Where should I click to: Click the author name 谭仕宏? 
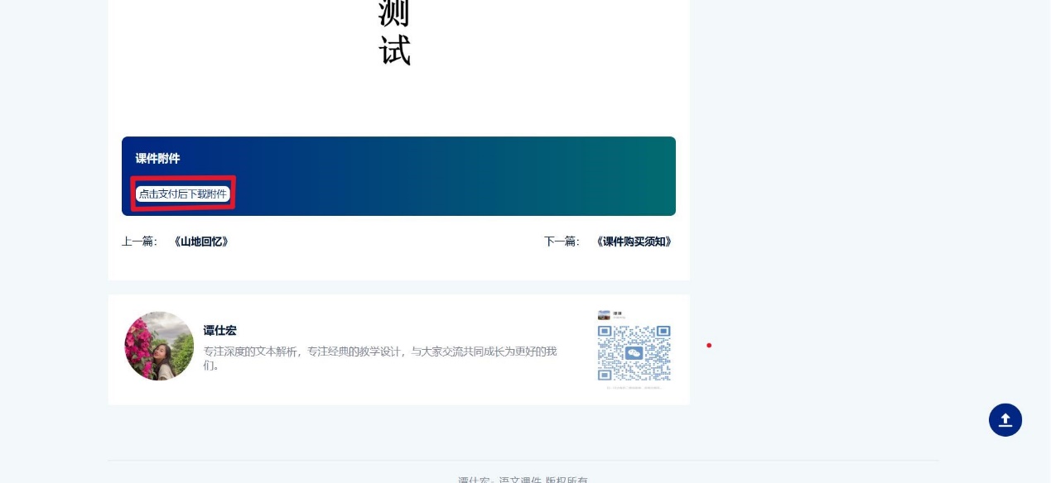(220, 331)
